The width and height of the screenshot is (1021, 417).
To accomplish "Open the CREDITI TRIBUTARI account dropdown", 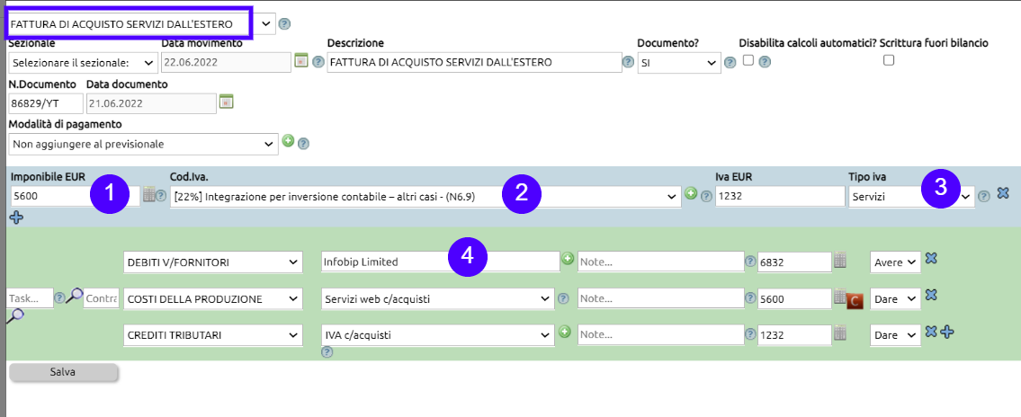I will [212, 335].
